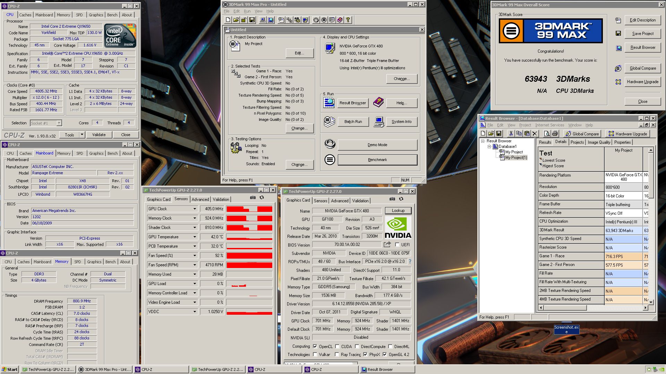
Task: Click Delete X icon in Result Browser toolbar
Action: tap(535, 134)
